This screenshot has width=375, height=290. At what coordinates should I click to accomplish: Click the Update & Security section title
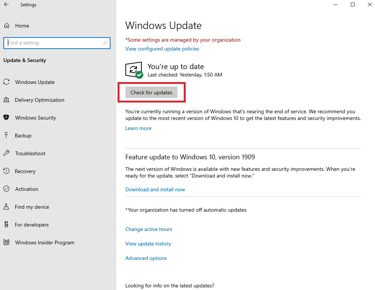[25, 61]
